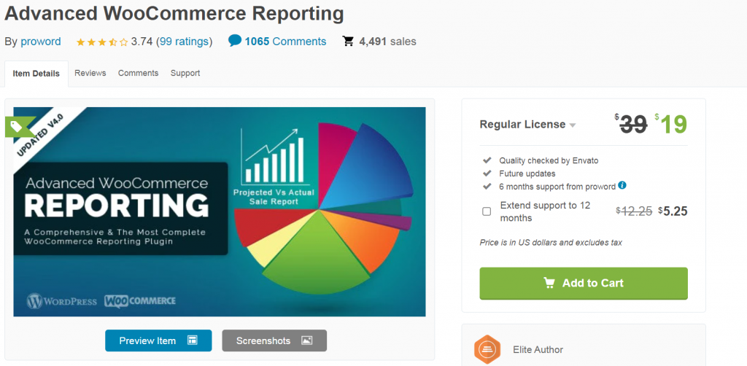The image size is (747, 366).
Task: Open the 1065 Comments link
Action: click(x=285, y=42)
